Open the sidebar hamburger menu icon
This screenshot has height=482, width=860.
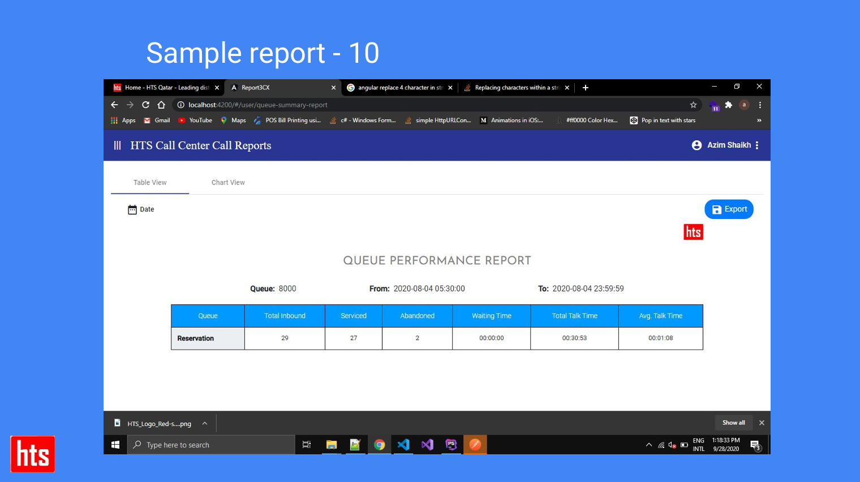coord(117,145)
